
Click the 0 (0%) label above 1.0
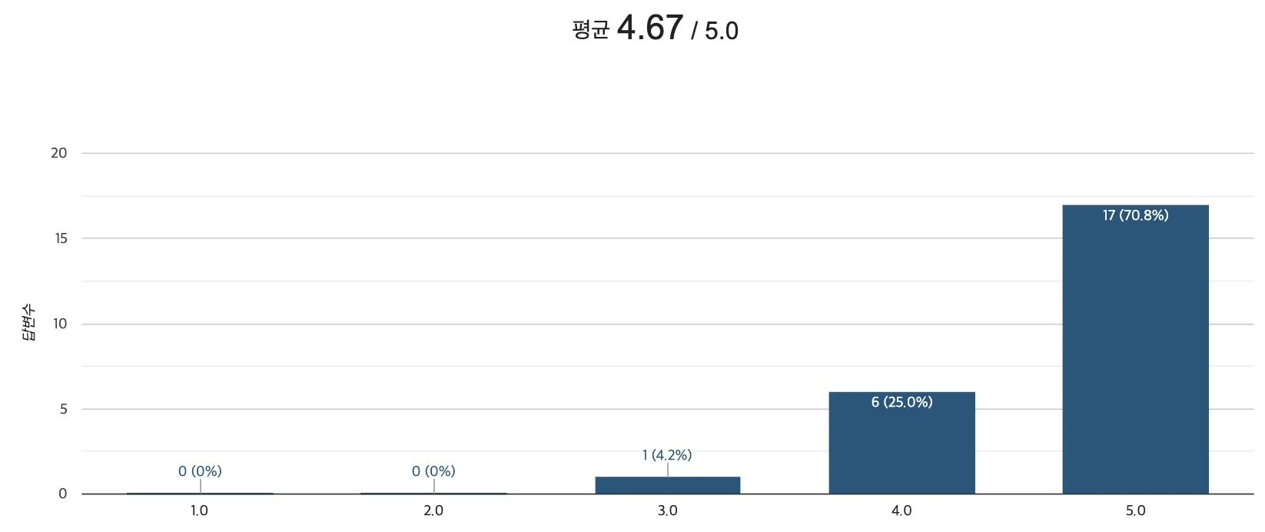click(200, 471)
